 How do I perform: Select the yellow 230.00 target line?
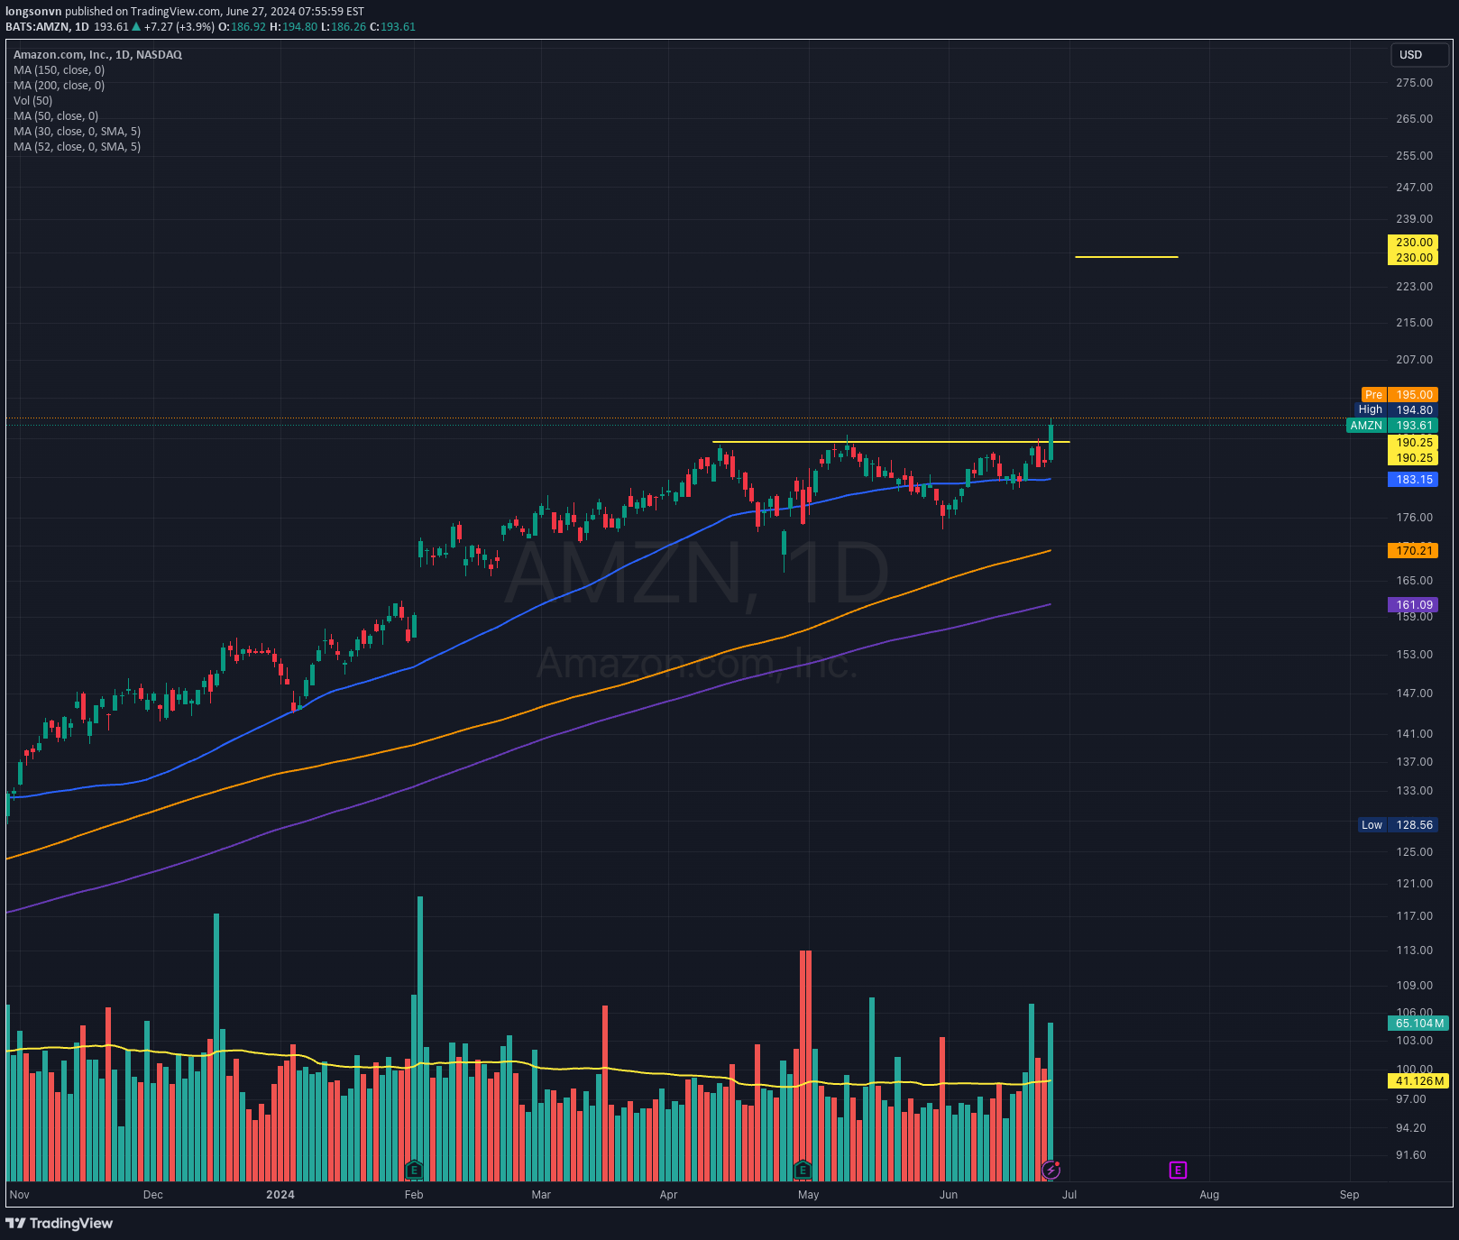tap(1126, 257)
